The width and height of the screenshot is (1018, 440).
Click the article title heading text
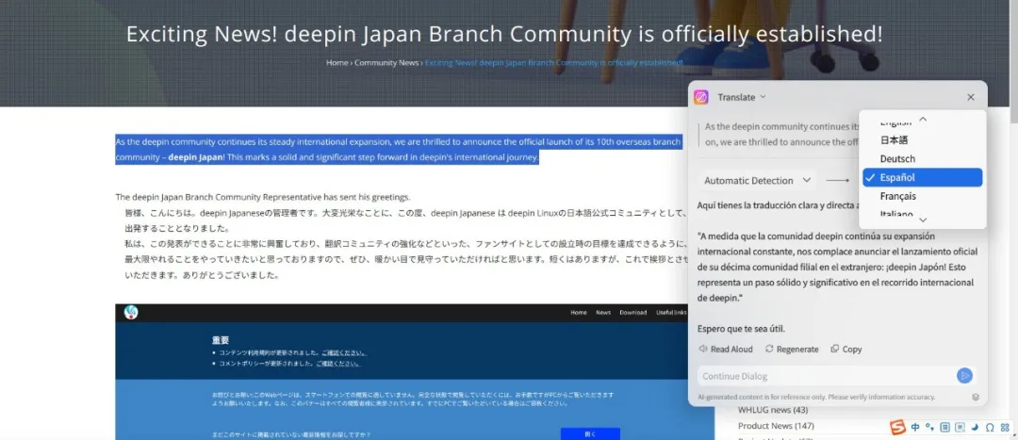click(x=504, y=34)
